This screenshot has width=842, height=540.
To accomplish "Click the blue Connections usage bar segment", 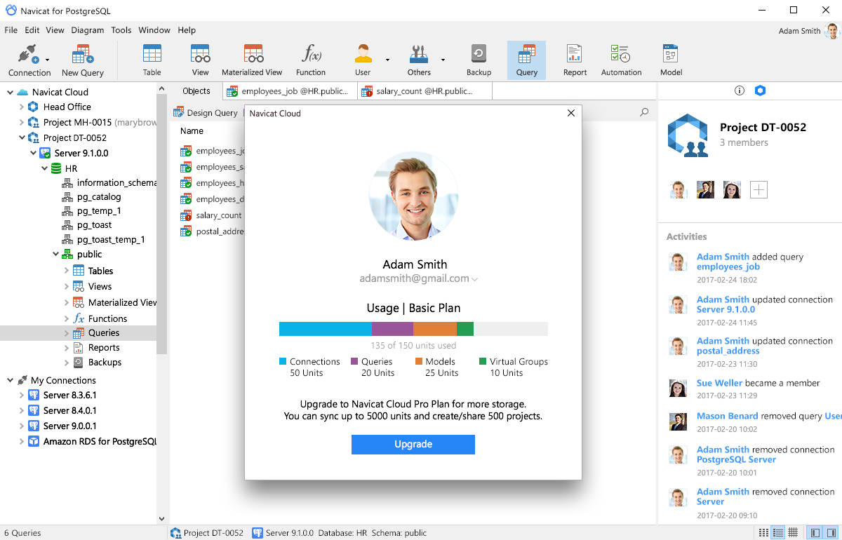I will click(x=325, y=329).
